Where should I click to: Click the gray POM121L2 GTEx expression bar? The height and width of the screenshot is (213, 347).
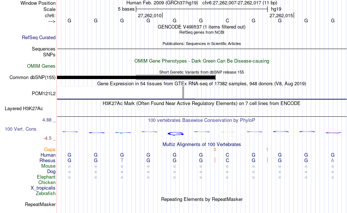(183, 93)
